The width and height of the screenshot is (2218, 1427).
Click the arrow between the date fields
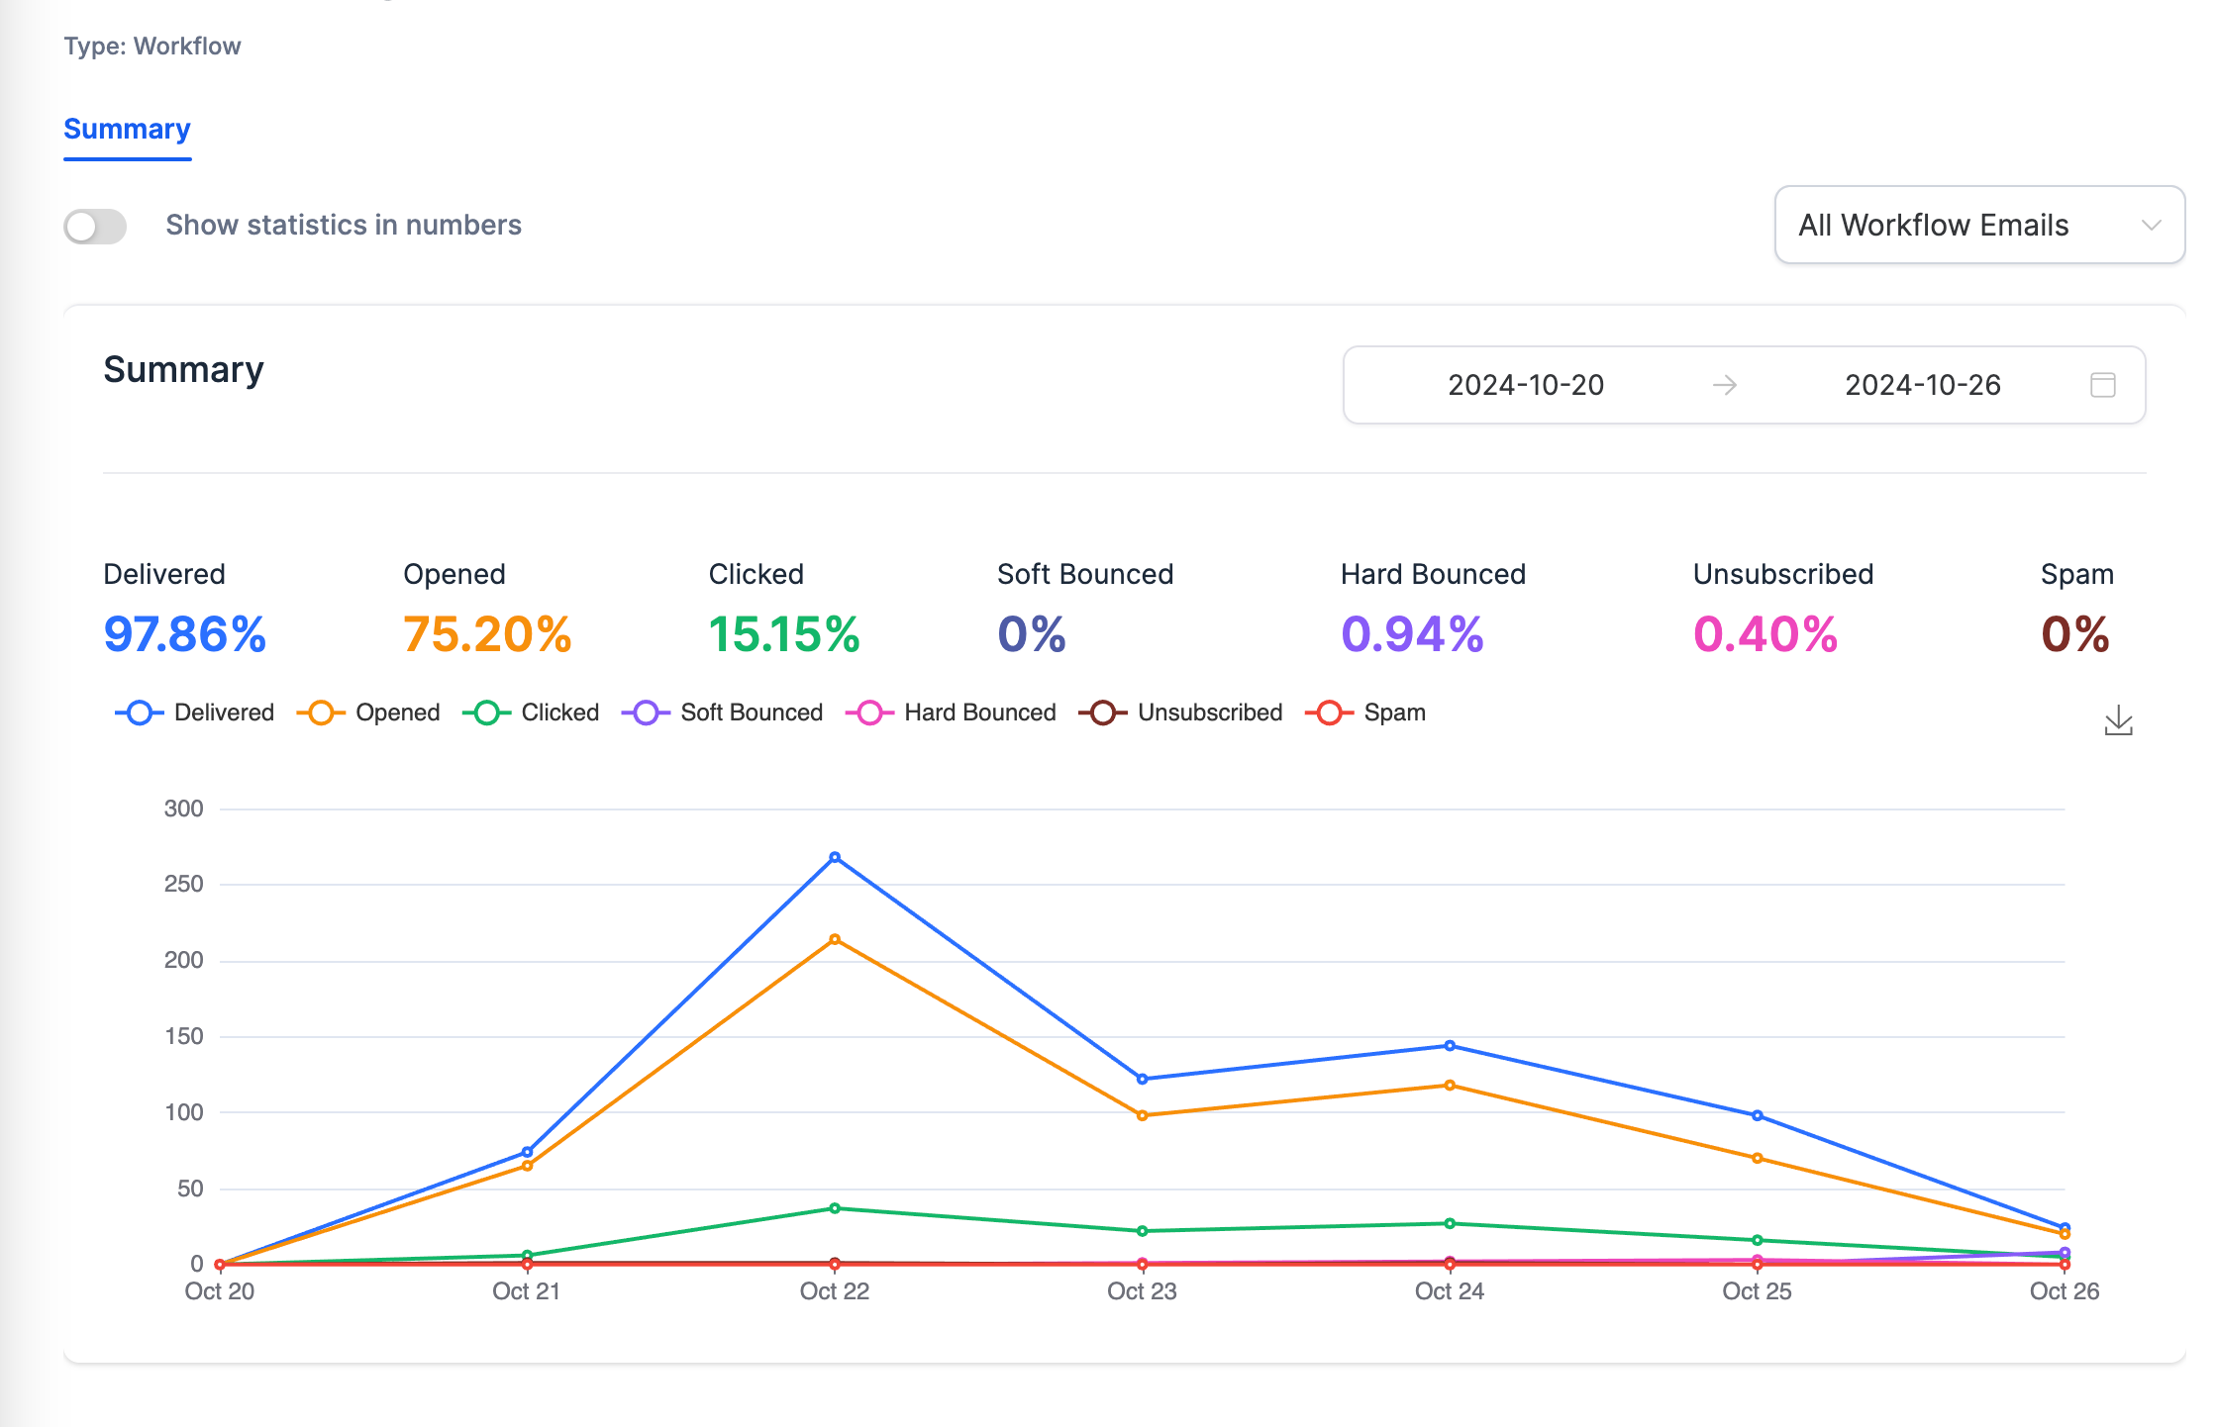point(1725,385)
